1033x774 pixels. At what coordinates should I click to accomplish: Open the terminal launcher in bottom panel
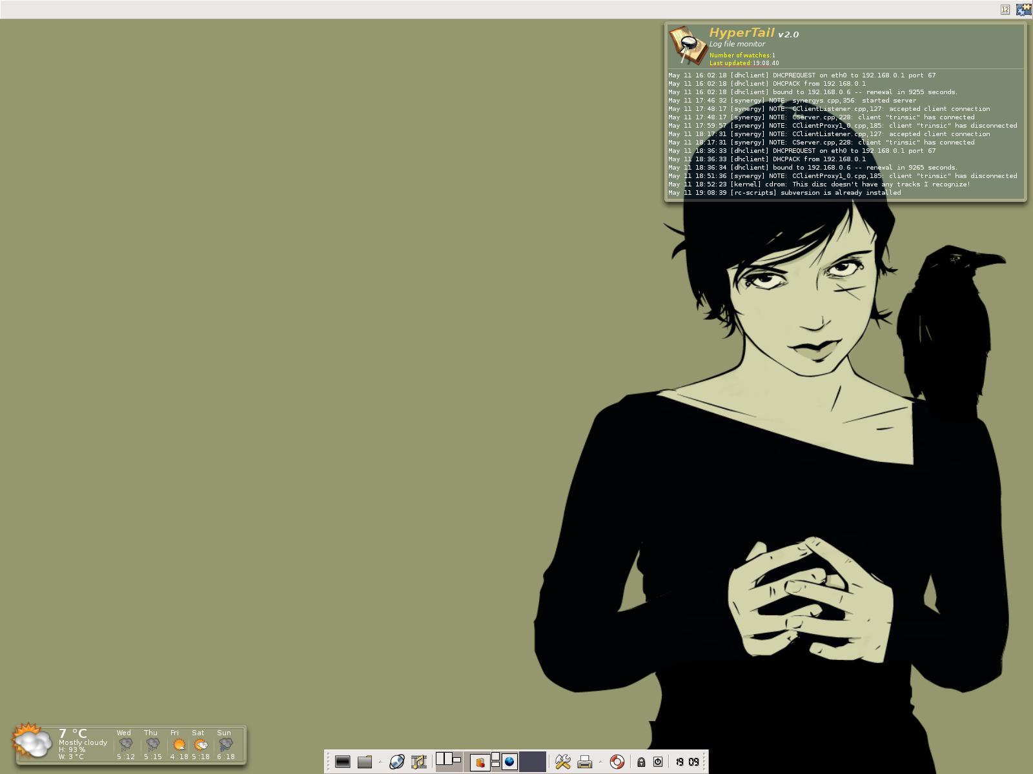[343, 762]
